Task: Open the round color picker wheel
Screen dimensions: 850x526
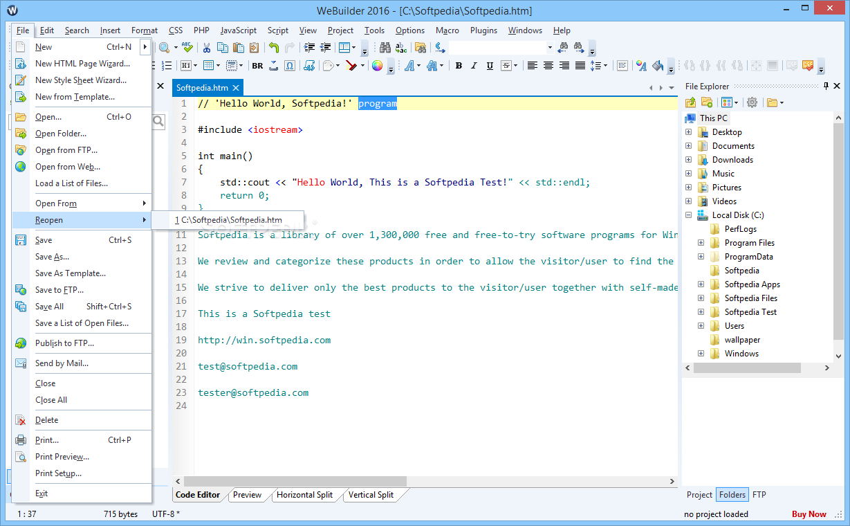Action: [x=377, y=66]
